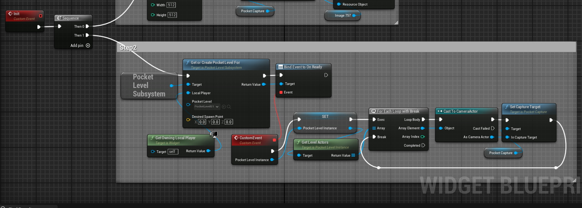Click the Set Capture Target node's Target pin

pos(507,129)
